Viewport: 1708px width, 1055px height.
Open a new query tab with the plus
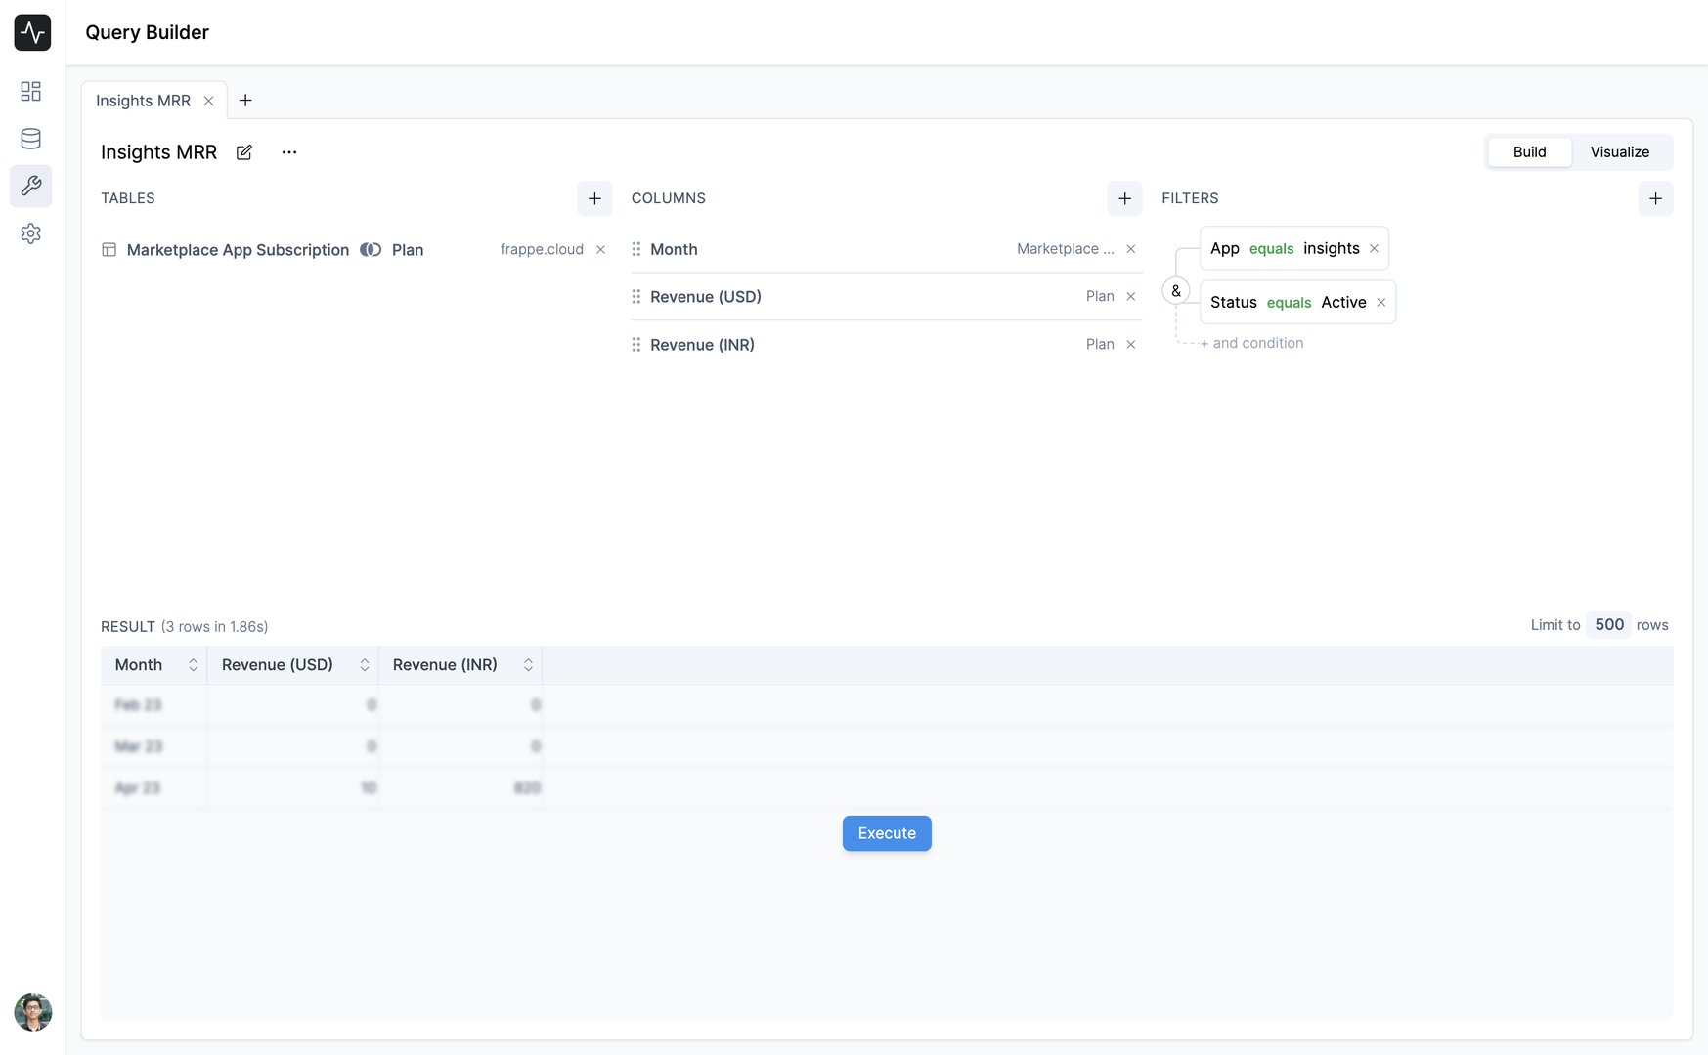[245, 100]
